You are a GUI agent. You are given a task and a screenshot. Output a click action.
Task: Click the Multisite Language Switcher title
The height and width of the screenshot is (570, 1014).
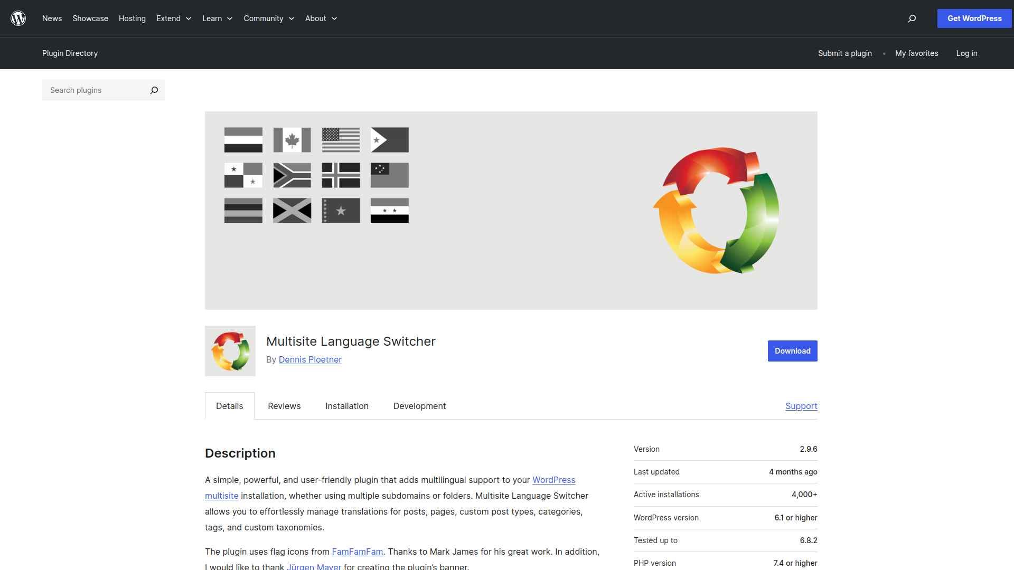(351, 341)
